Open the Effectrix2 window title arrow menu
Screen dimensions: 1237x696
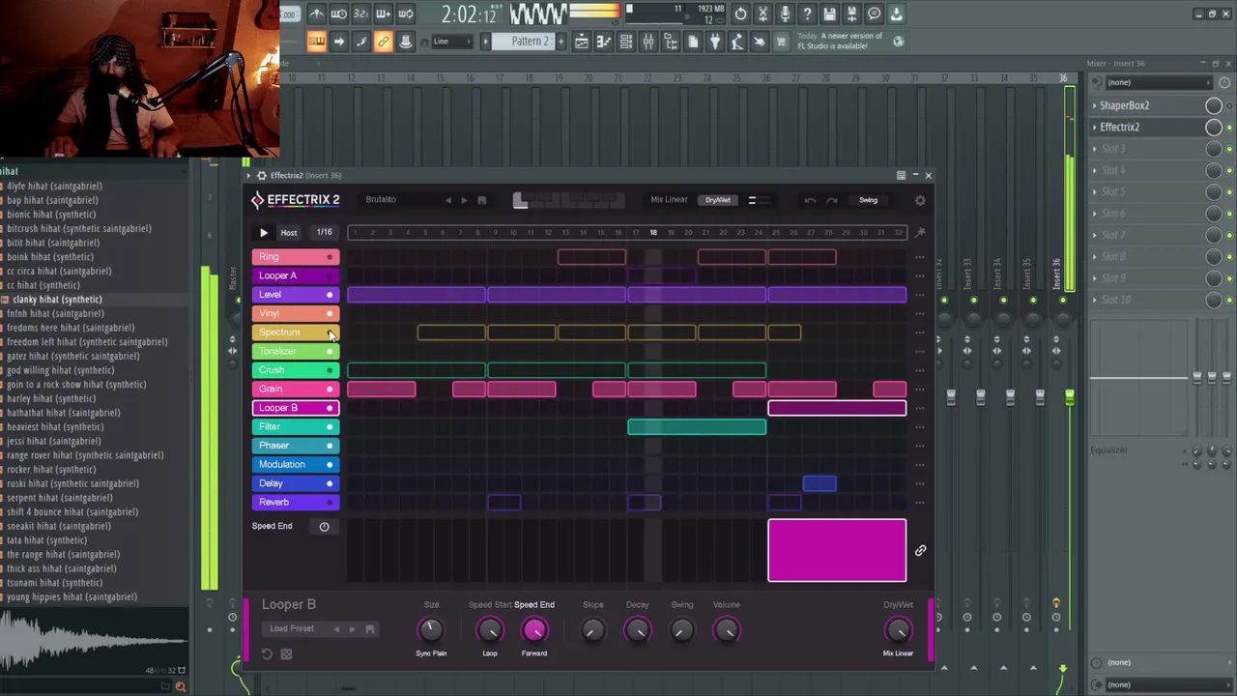[246, 175]
